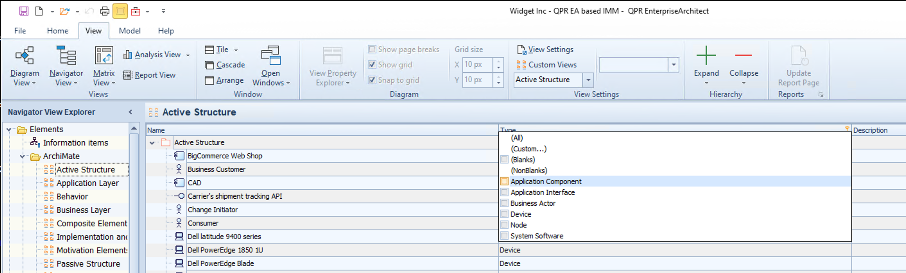Open the Navigator View icon
Viewport: 906px width, 273px height.
click(x=66, y=56)
